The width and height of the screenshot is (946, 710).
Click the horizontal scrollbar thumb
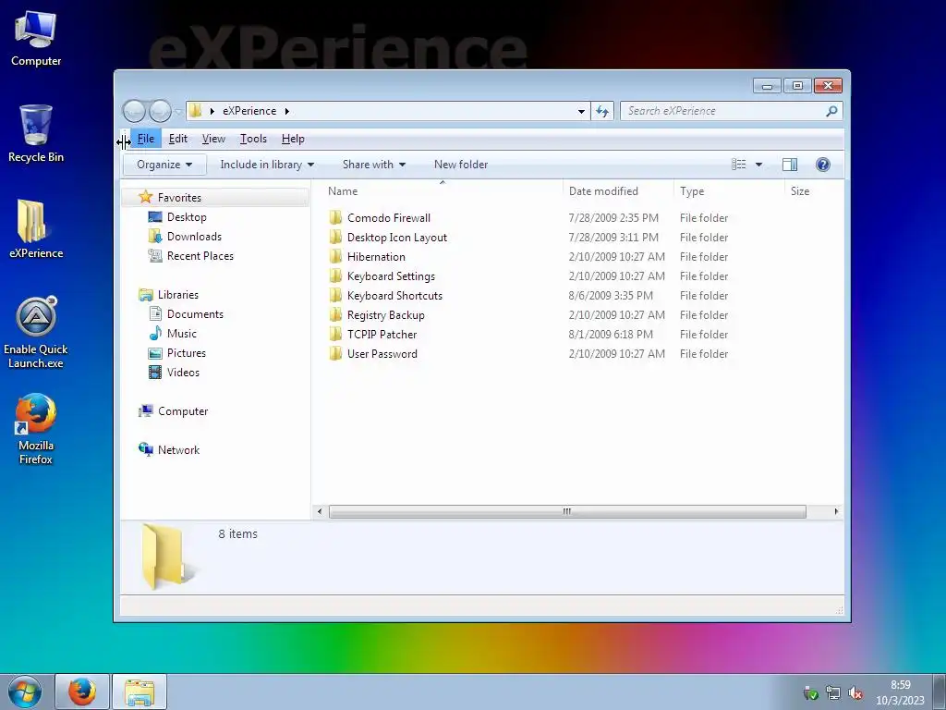point(567,511)
